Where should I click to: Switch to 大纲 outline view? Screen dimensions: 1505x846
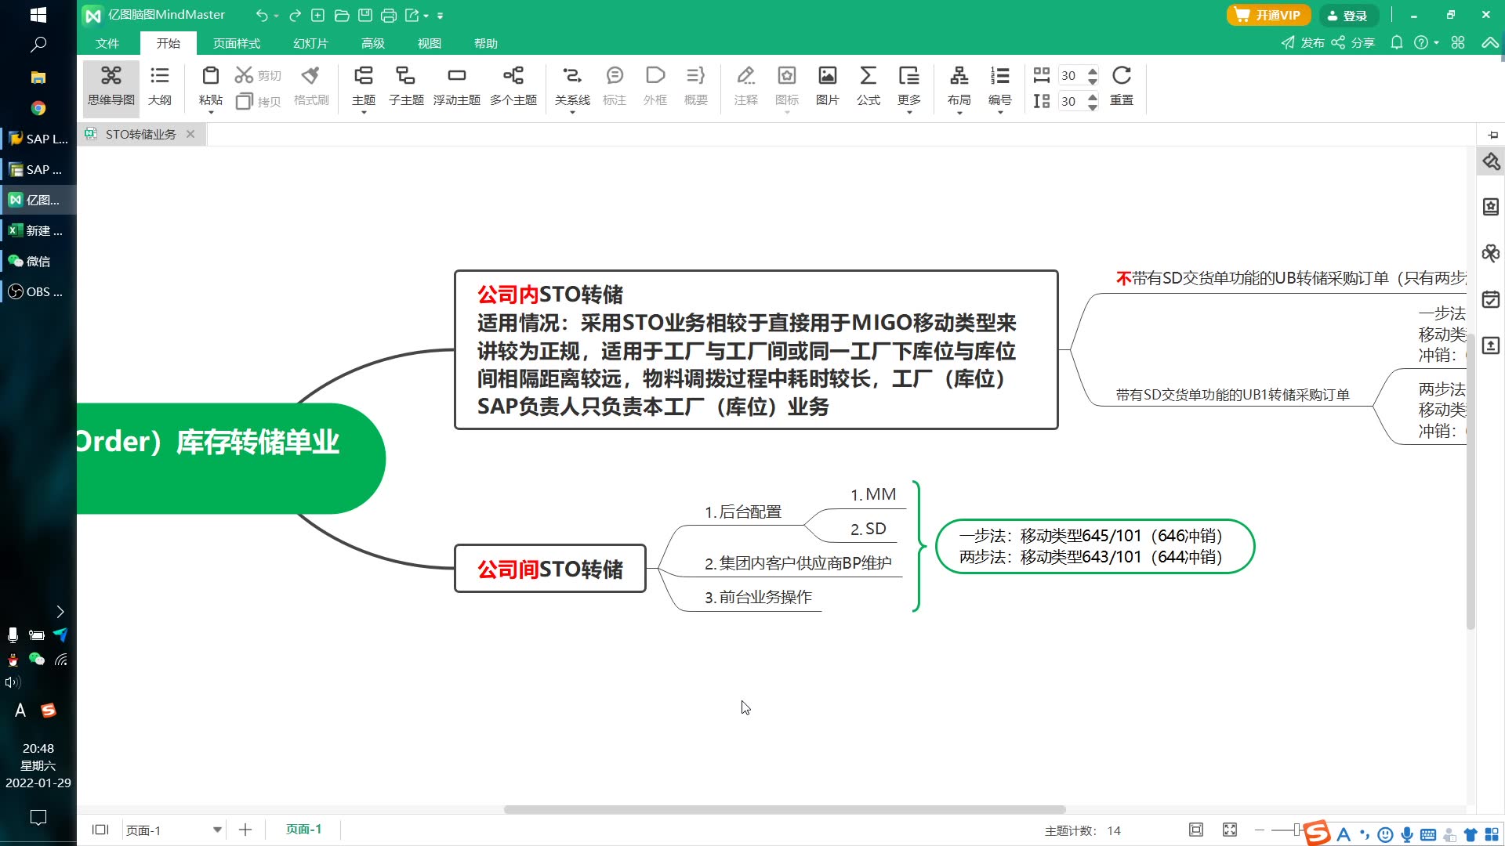pos(160,86)
